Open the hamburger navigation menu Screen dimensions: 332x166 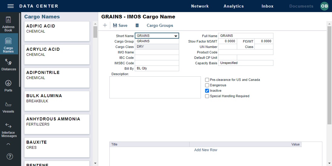pyautogui.click(x=11, y=6)
